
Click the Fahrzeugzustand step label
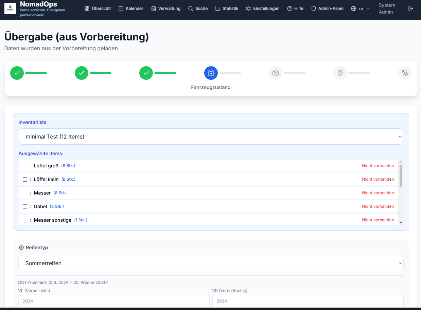point(211,87)
